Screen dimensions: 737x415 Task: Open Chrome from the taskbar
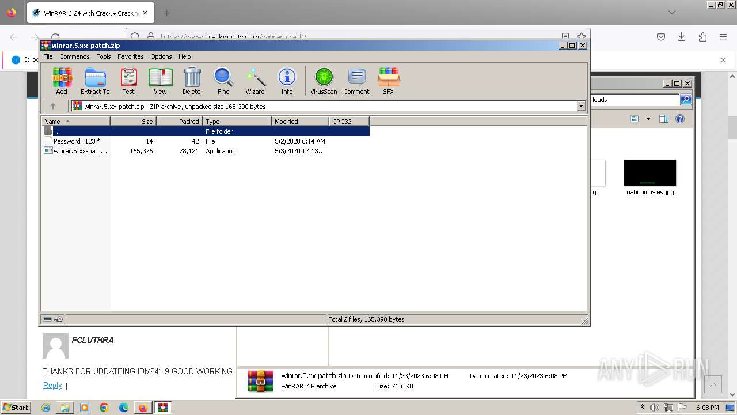tap(104, 408)
